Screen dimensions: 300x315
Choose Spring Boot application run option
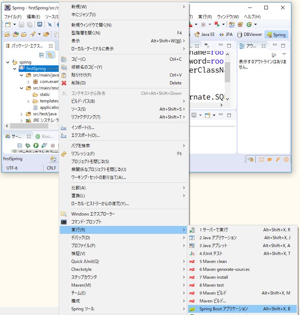(242, 309)
